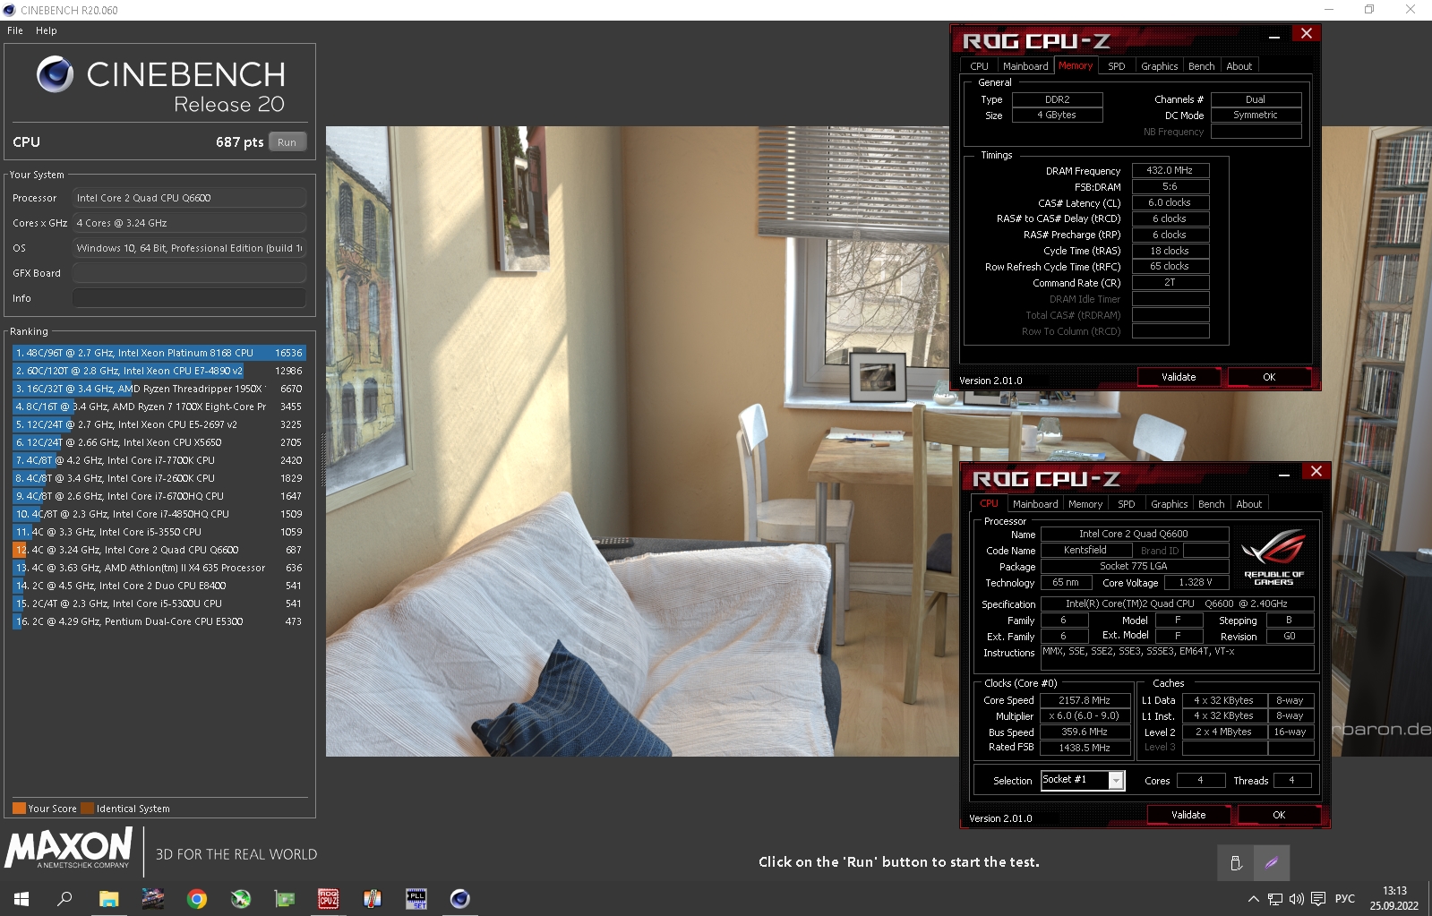Open network status tray icon
This screenshot has height=916, width=1432.
(1274, 899)
